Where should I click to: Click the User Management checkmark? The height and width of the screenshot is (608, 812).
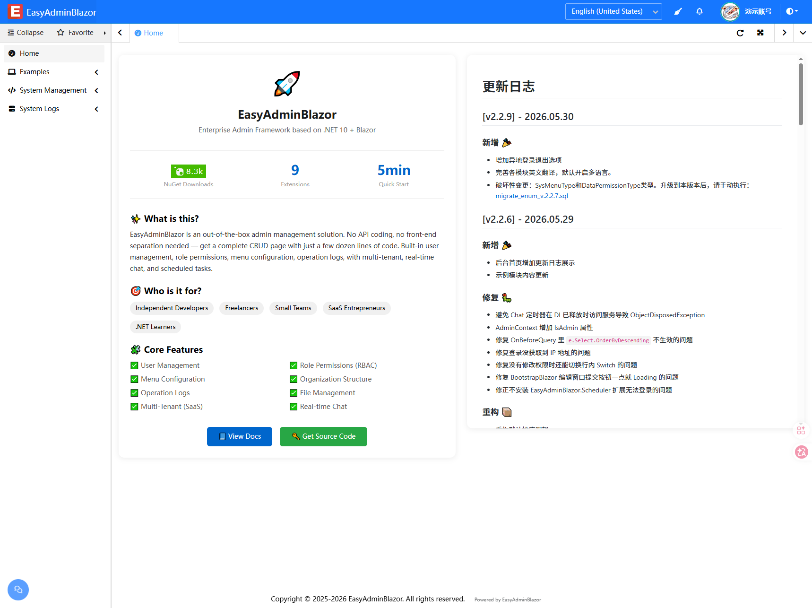(134, 365)
